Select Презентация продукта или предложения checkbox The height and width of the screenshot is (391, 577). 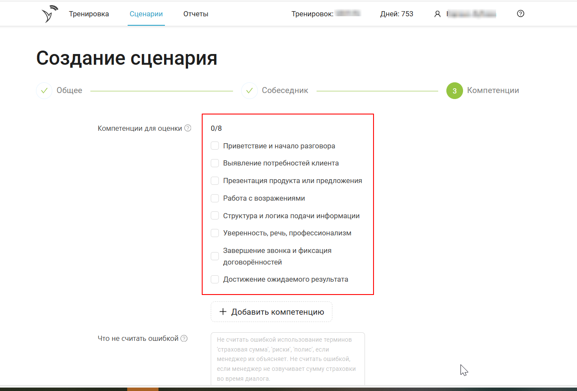(215, 180)
